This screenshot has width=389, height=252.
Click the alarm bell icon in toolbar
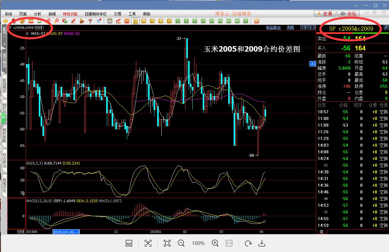(x=82, y=21)
